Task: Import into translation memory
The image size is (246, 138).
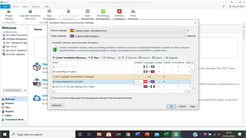Action: [x=145, y=58]
